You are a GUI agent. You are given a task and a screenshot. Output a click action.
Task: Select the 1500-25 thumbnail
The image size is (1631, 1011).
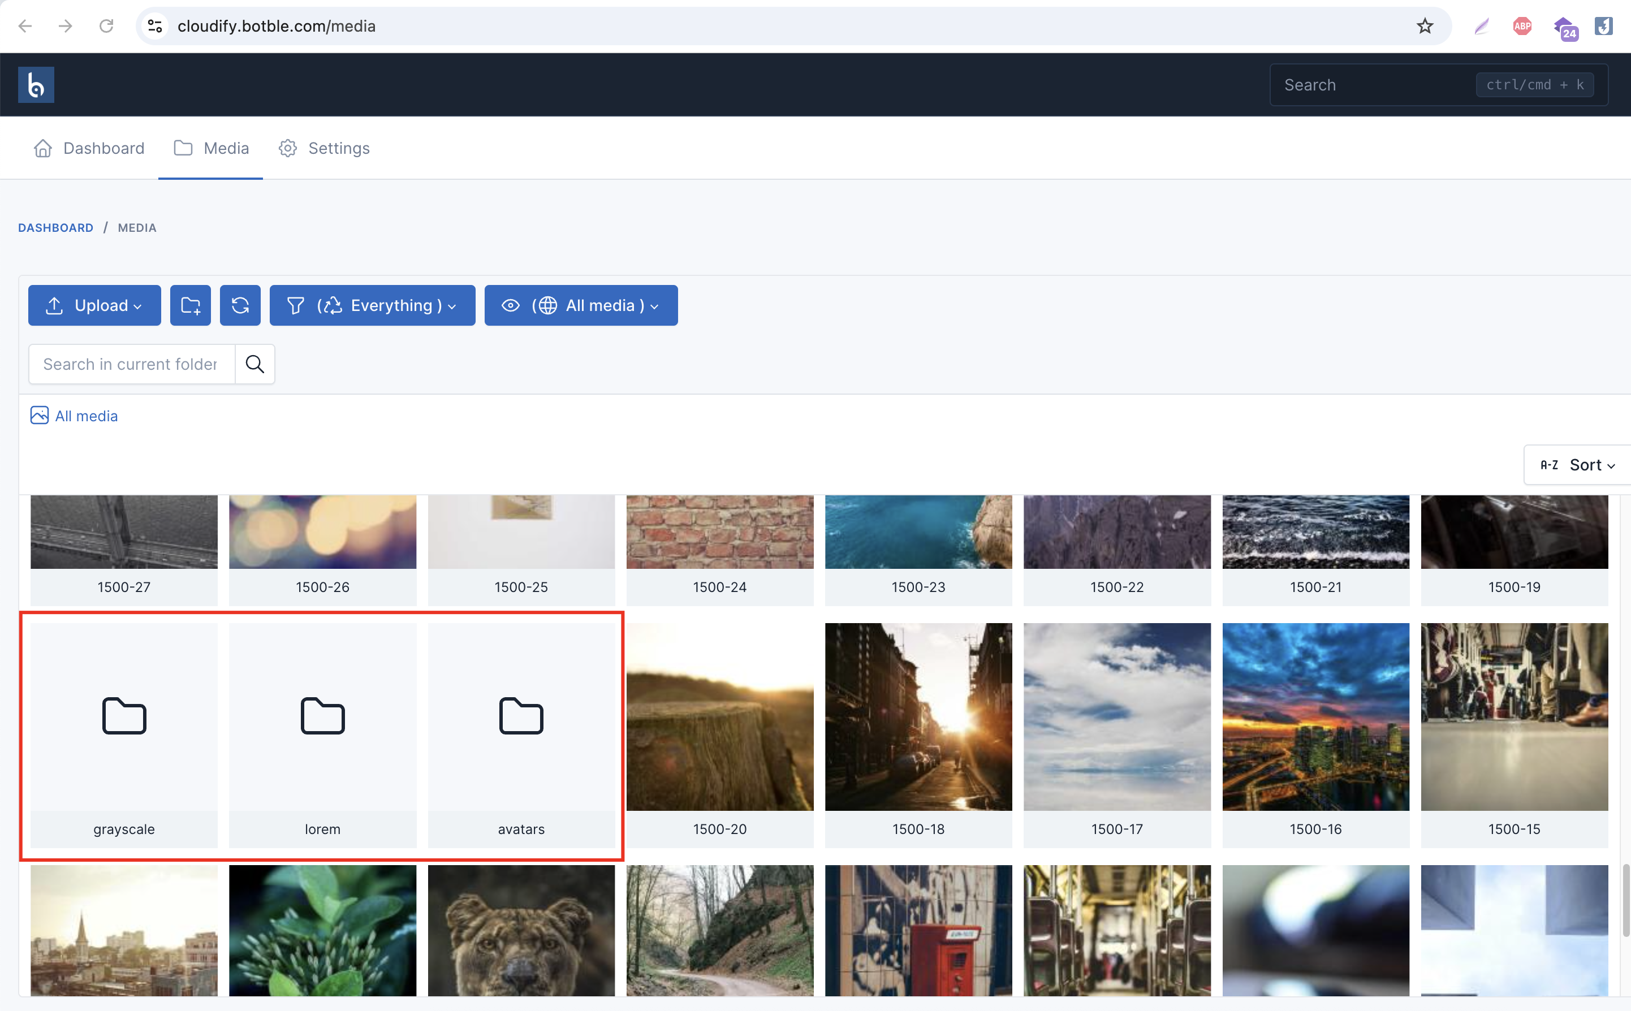[521, 532]
